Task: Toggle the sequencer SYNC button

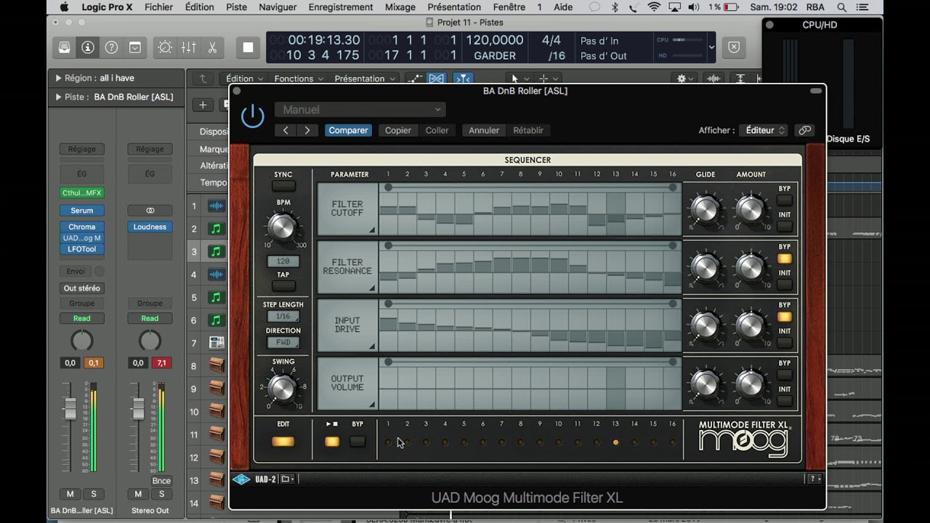Action: pos(283,187)
